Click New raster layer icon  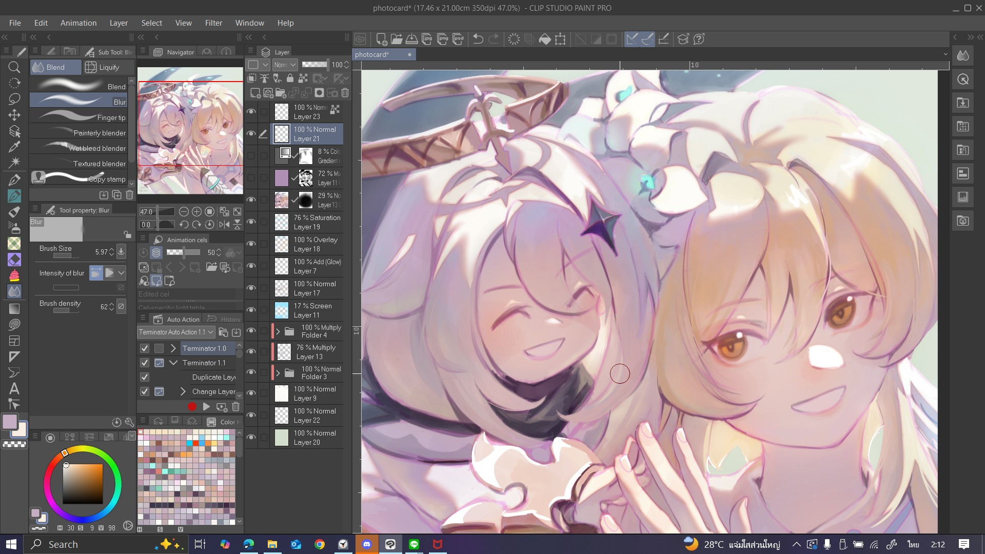[x=255, y=93]
